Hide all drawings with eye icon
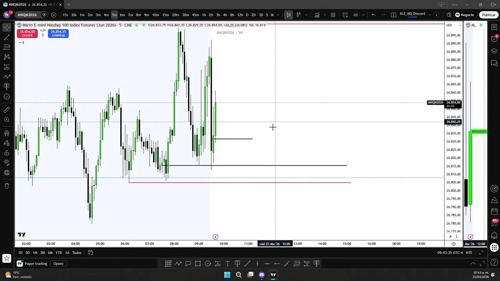The image size is (500, 281). click(x=7, y=163)
